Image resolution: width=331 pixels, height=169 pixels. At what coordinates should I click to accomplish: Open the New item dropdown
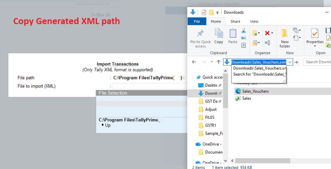[297, 30]
